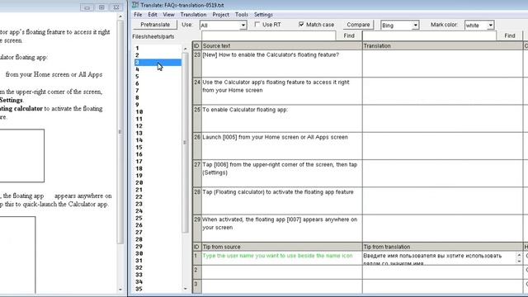Click the green tip 'Type the user name'
528x297 pixels.
tap(277, 256)
